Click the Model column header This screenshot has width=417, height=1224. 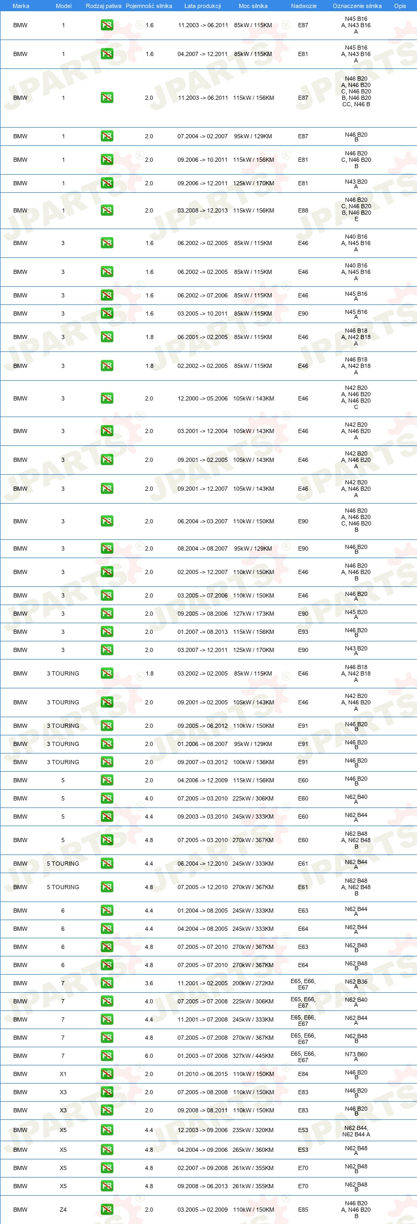coord(63,6)
